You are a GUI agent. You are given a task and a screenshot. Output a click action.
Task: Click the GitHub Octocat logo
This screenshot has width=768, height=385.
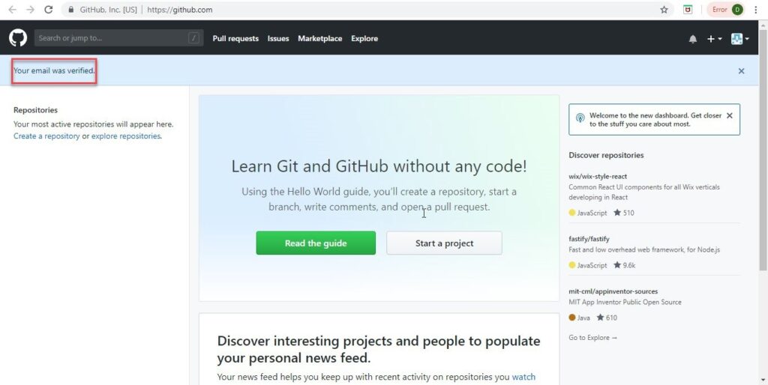pos(18,38)
